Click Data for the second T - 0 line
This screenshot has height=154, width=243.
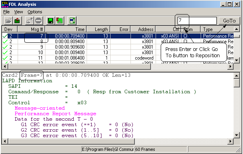(54, 119)
